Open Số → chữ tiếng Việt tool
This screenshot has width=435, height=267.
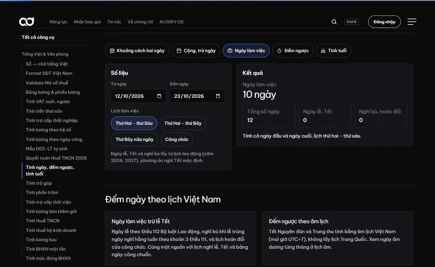click(x=47, y=64)
